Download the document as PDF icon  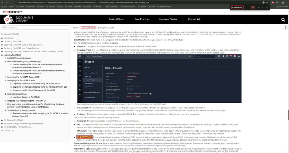[x=286, y=27]
